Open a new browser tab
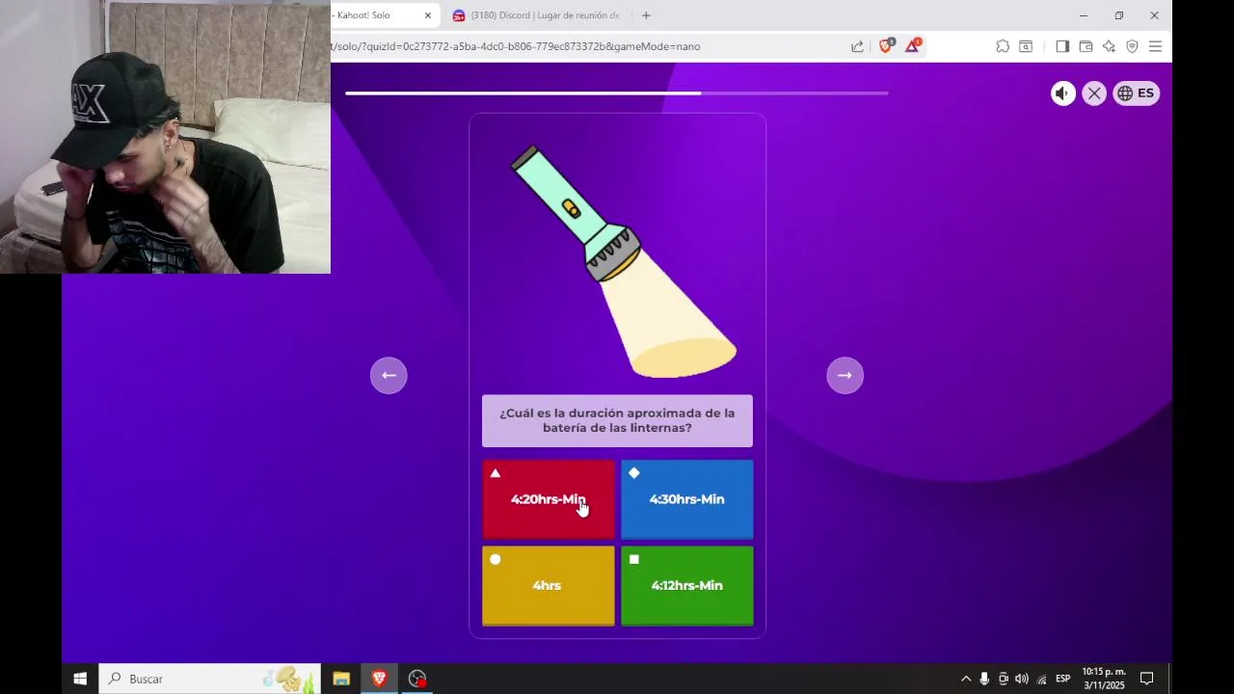Image resolution: width=1234 pixels, height=694 pixels. pyautogui.click(x=646, y=15)
